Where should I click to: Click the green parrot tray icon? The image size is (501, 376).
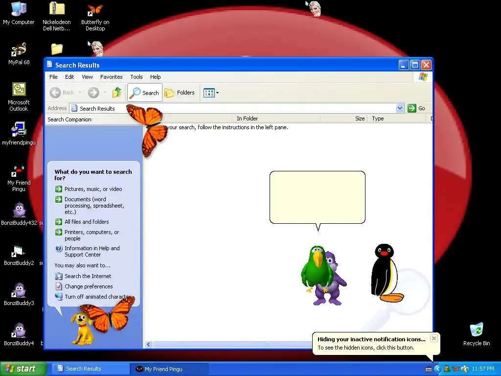[x=447, y=369]
